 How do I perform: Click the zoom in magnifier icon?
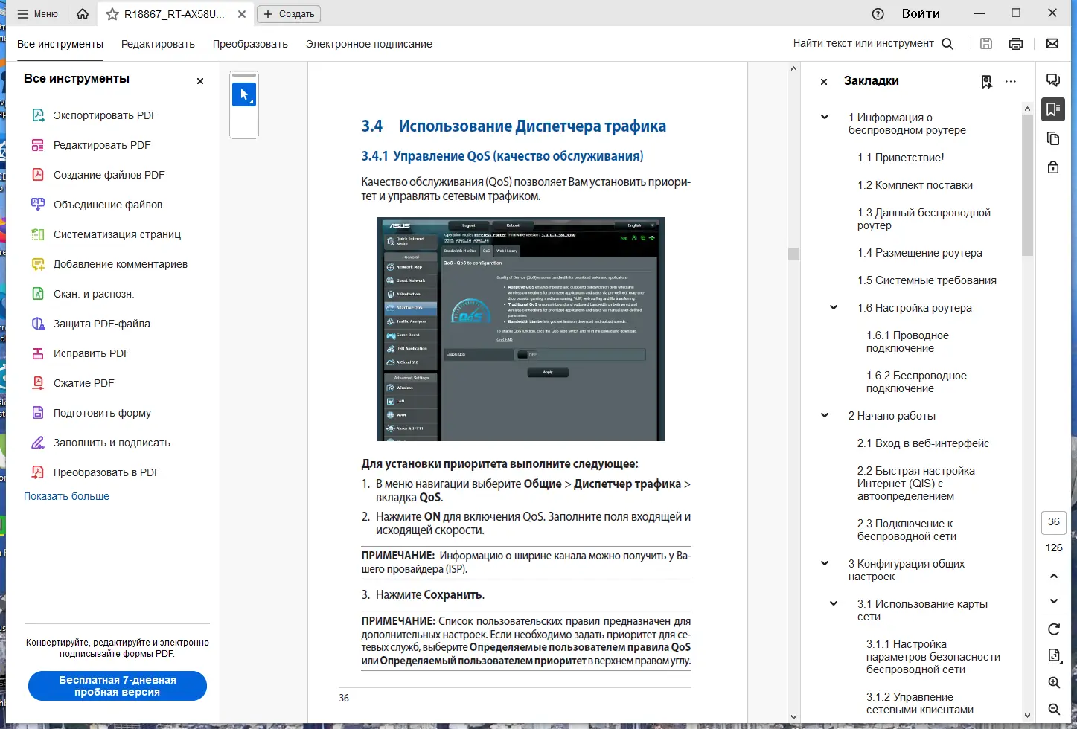point(1054,682)
